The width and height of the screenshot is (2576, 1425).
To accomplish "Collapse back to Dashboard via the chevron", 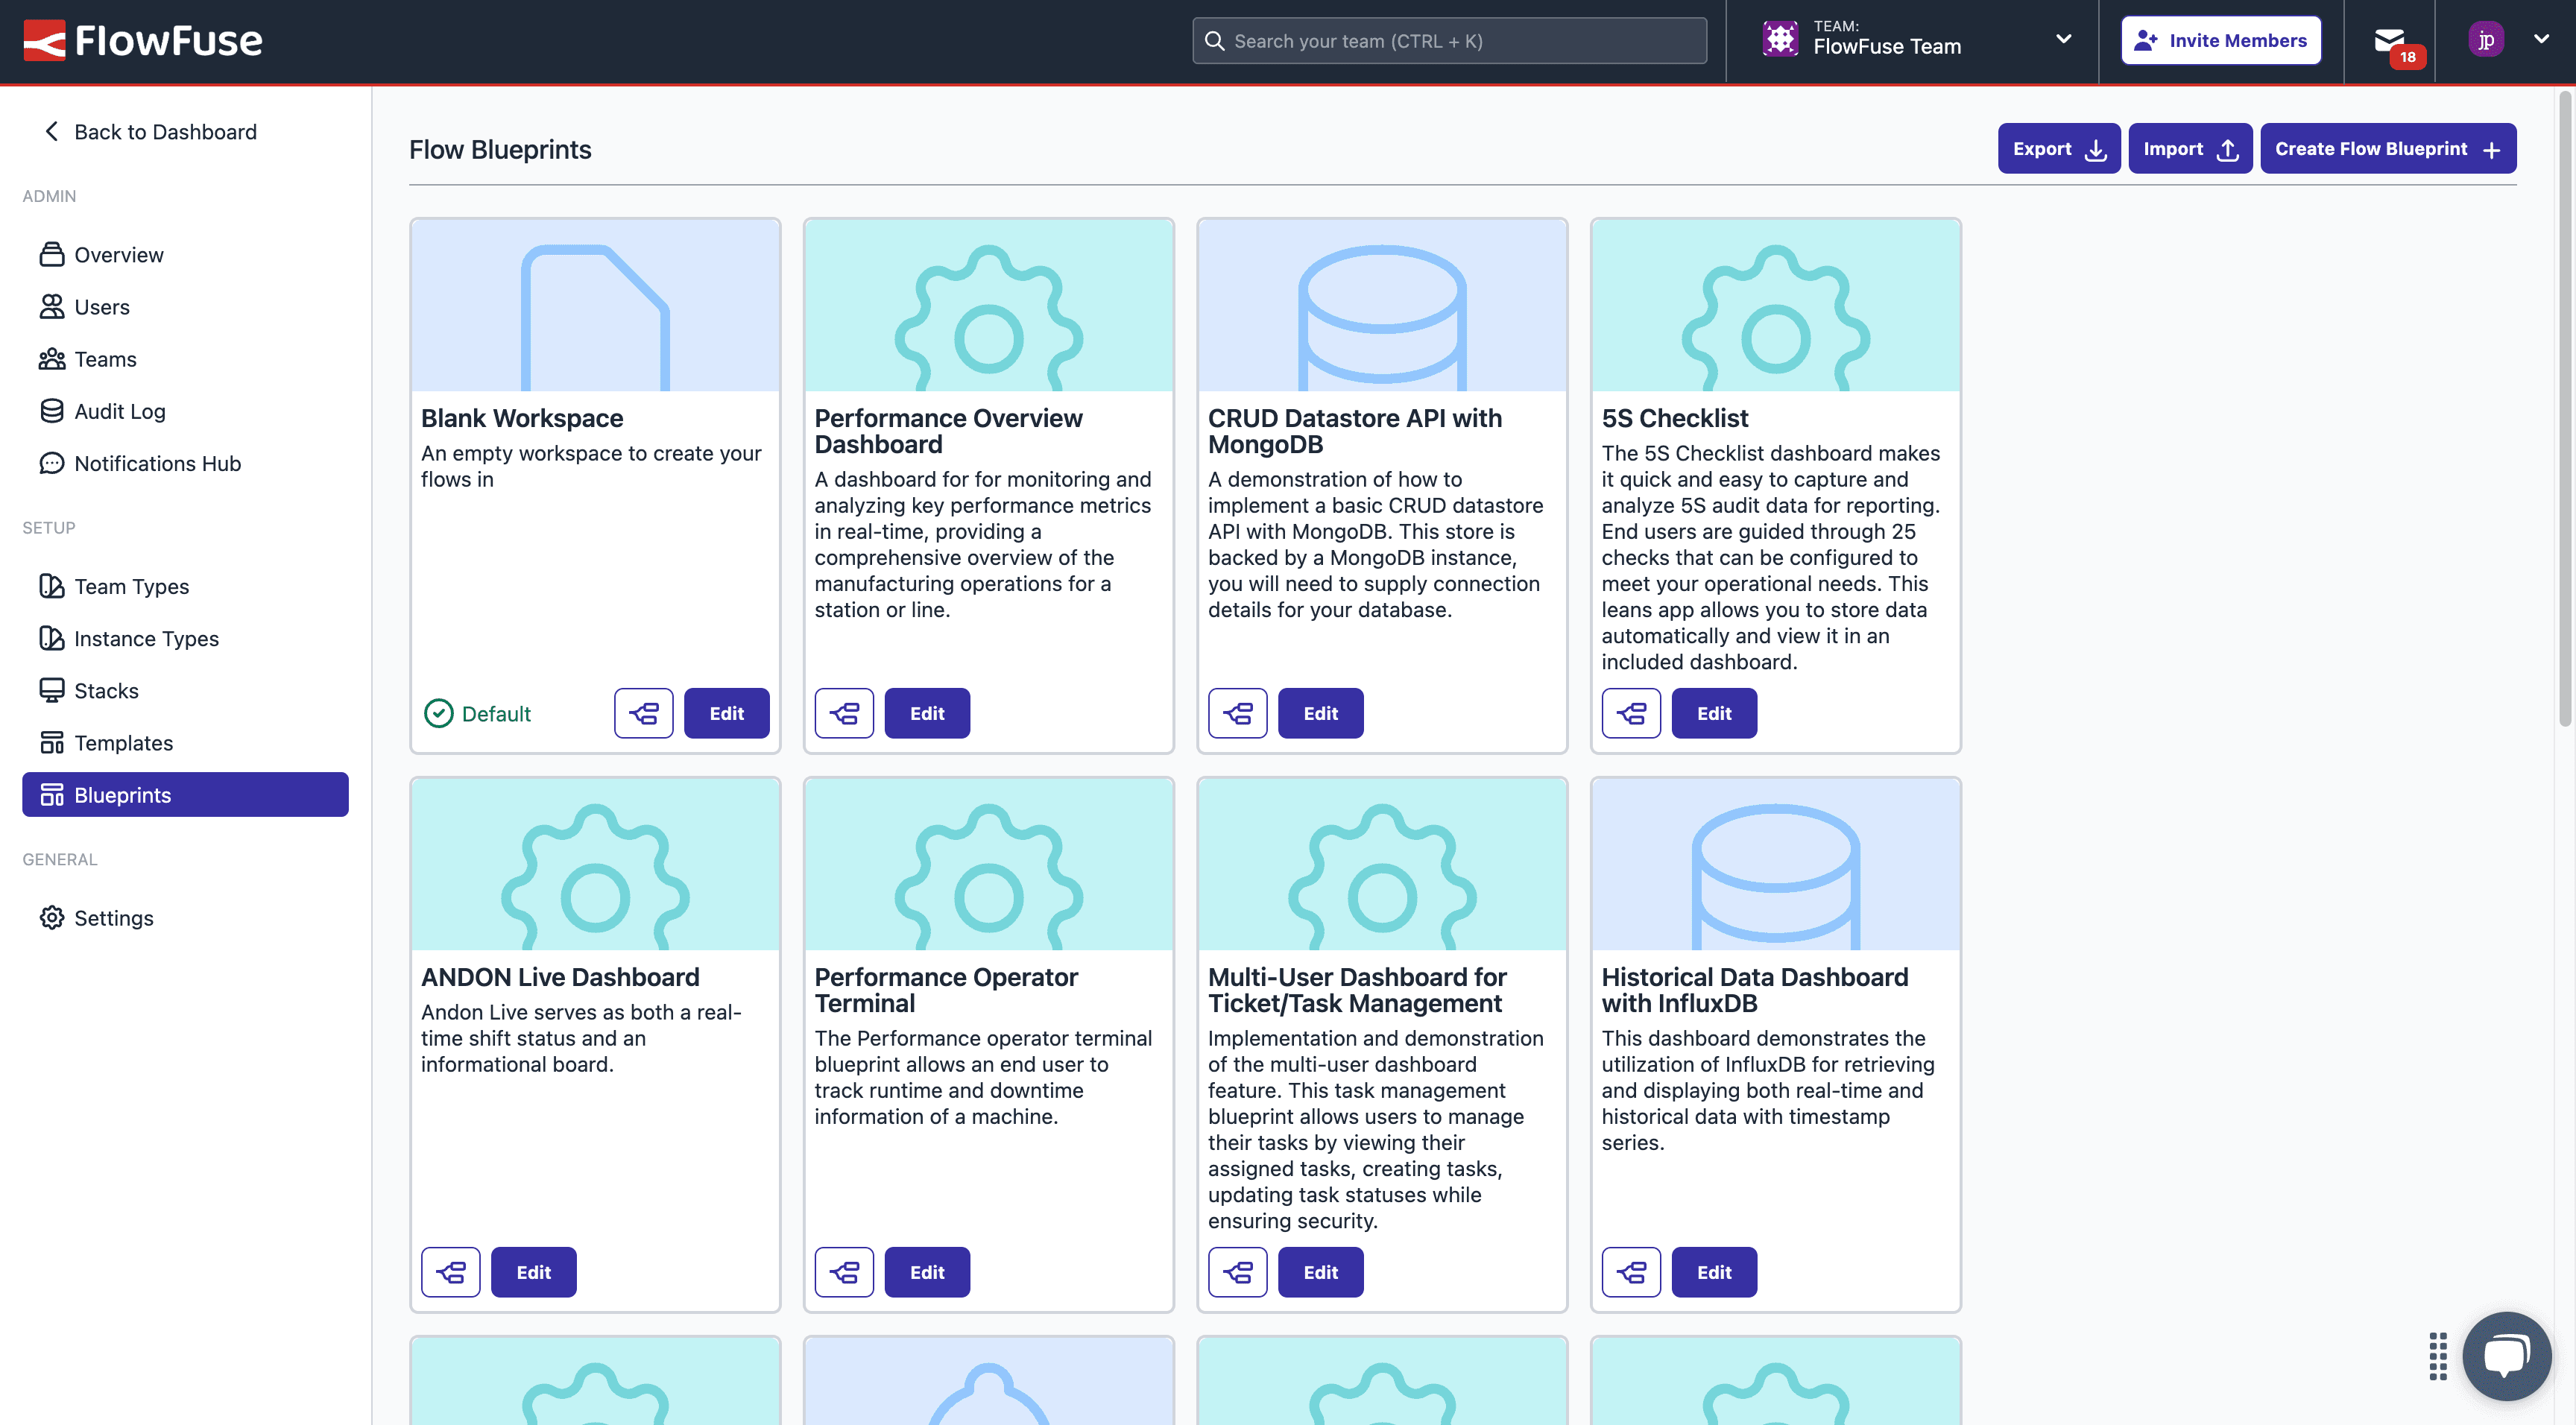I will pyautogui.click(x=51, y=131).
